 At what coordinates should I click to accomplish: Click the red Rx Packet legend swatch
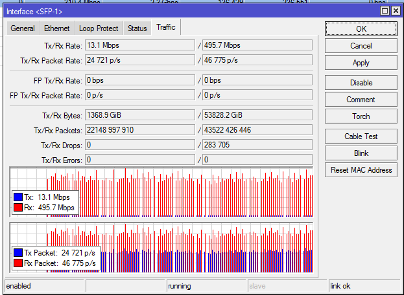tap(18, 263)
